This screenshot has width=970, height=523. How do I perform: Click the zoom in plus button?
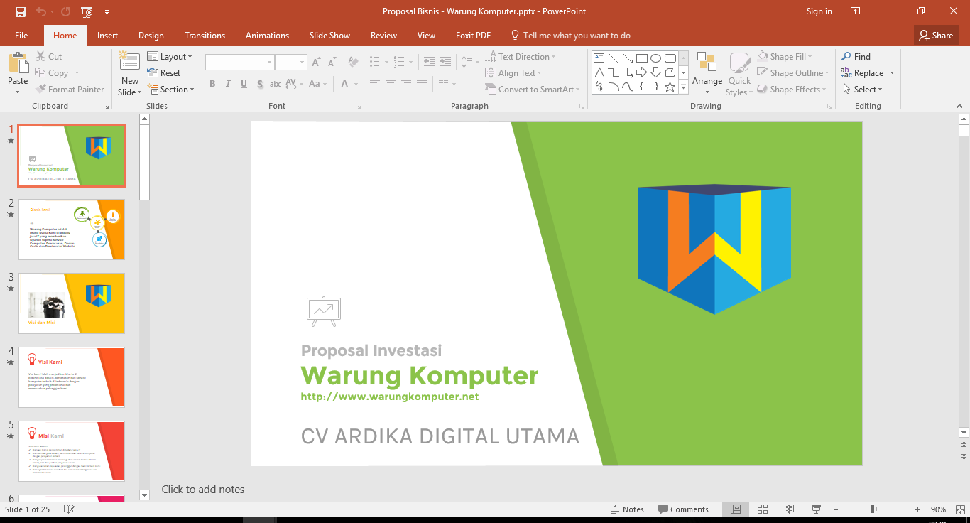(x=917, y=509)
